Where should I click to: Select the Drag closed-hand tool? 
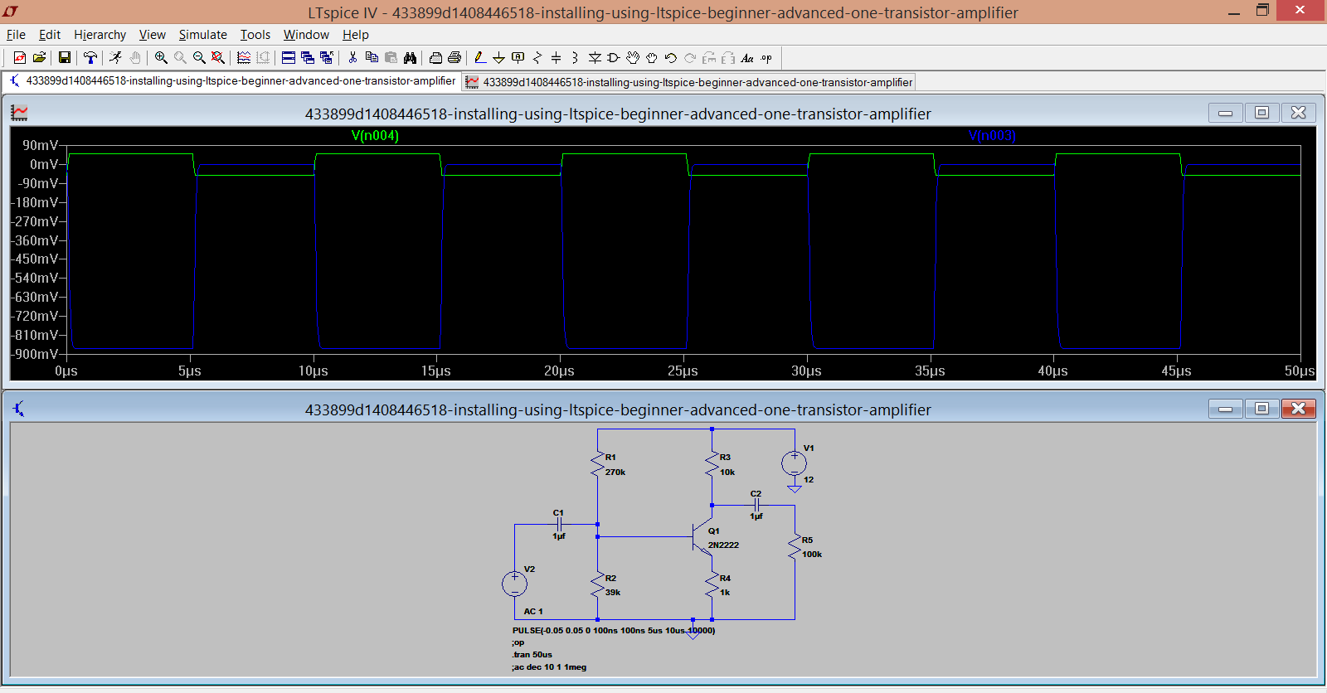[x=652, y=57]
